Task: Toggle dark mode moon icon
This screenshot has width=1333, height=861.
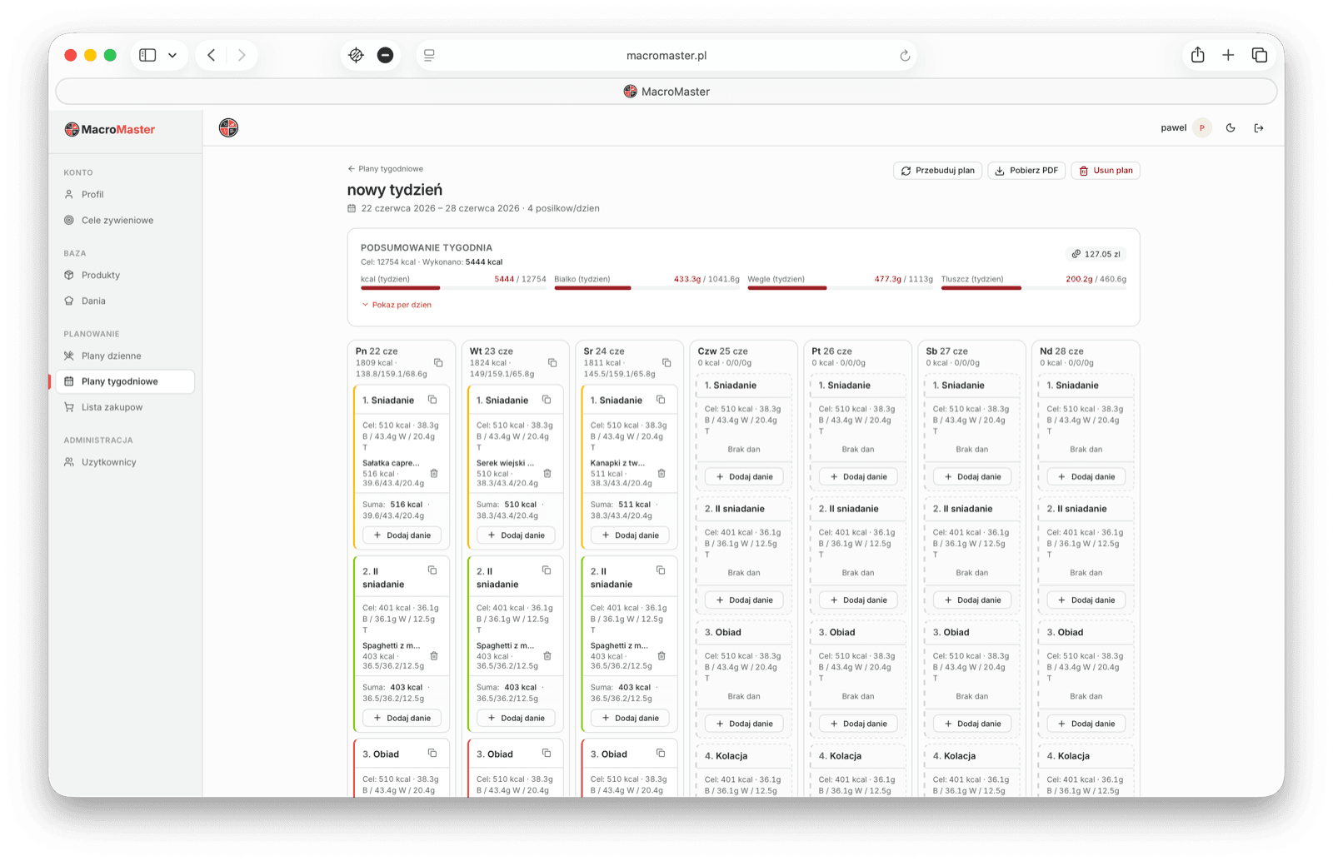Action: pos(1231,127)
